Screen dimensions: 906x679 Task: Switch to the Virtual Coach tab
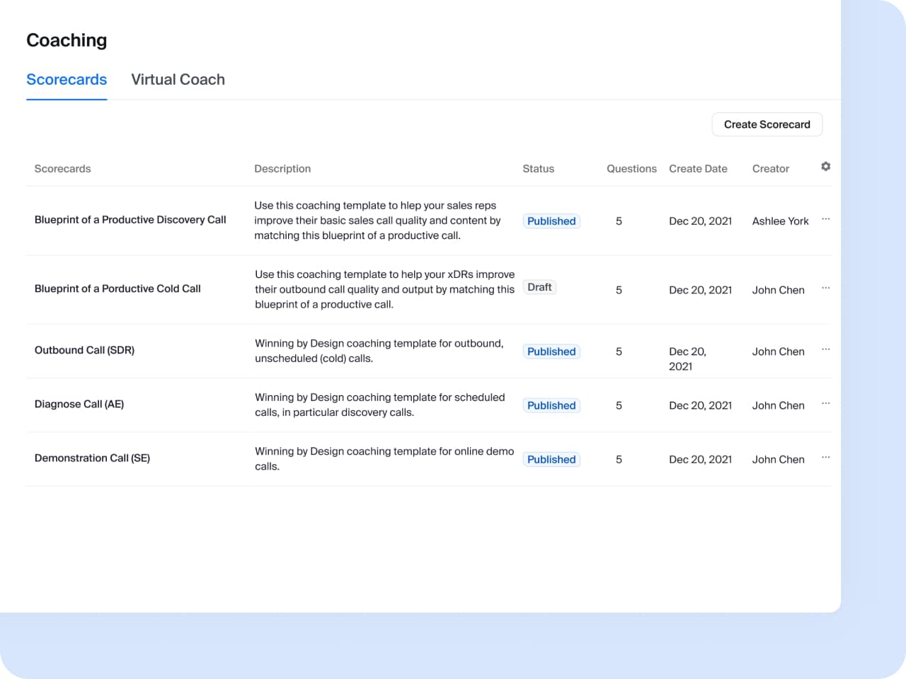point(178,80)
